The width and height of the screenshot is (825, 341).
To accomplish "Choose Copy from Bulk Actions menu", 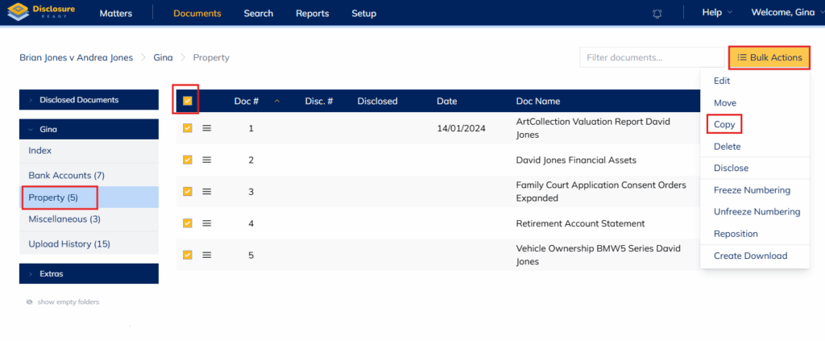I will 724,125.
